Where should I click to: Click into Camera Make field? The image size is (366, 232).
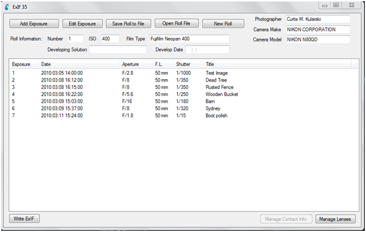[318, 29]
